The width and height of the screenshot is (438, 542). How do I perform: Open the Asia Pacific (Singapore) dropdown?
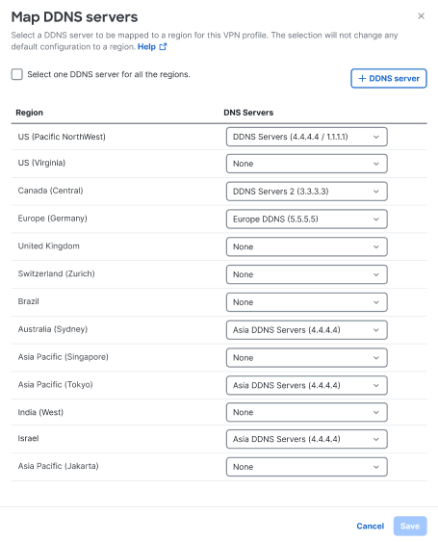click(307, 358)
